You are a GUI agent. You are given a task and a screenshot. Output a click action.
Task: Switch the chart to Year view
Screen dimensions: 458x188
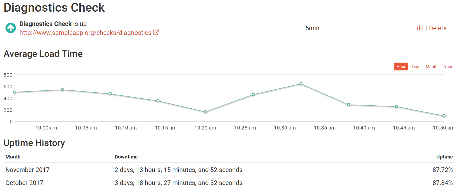(x=448, y=66)
